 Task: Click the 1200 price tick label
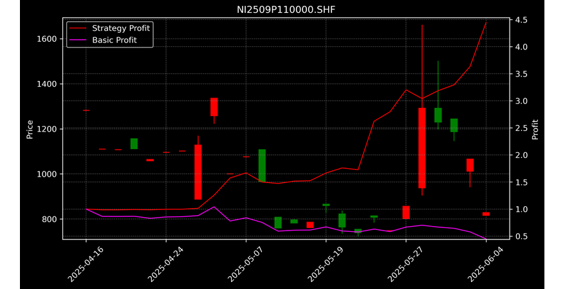pyautogui.click(x=47, y=128)
